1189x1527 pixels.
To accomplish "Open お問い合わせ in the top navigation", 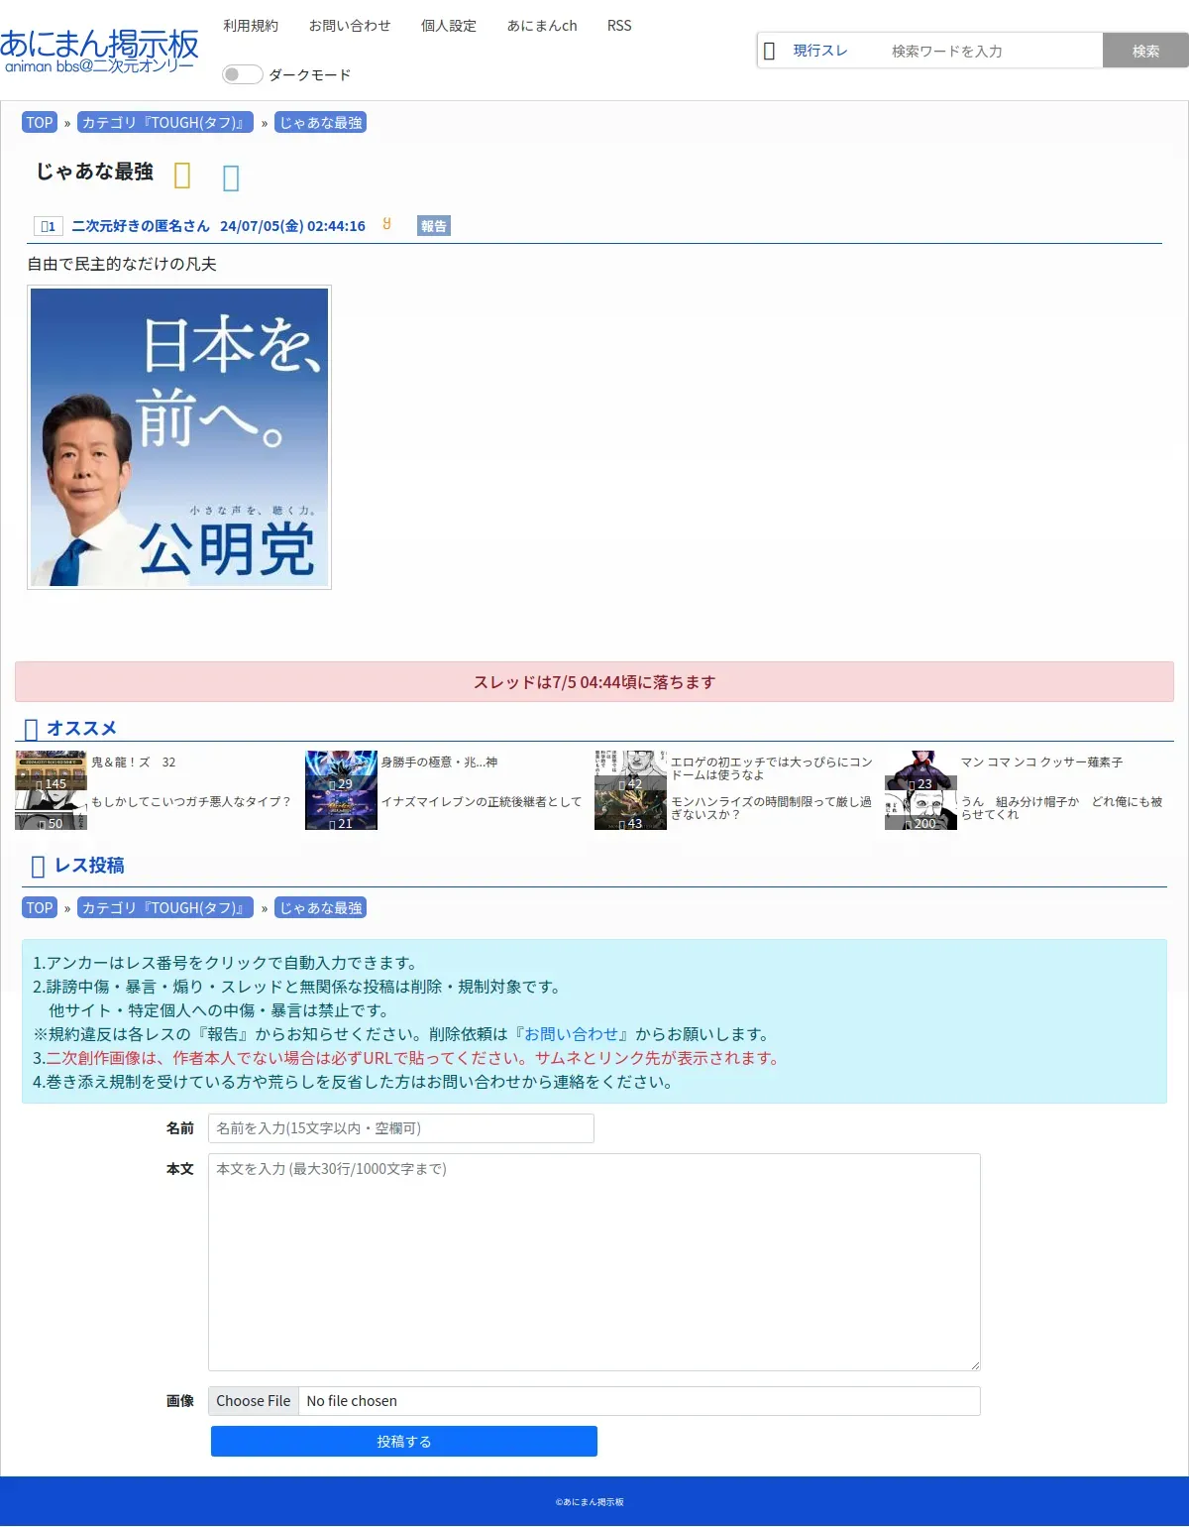I will [350, 26].
